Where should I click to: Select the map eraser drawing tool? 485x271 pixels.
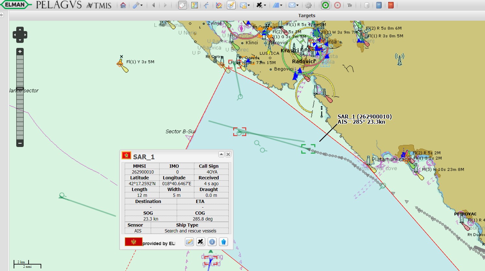pos(219,5)
